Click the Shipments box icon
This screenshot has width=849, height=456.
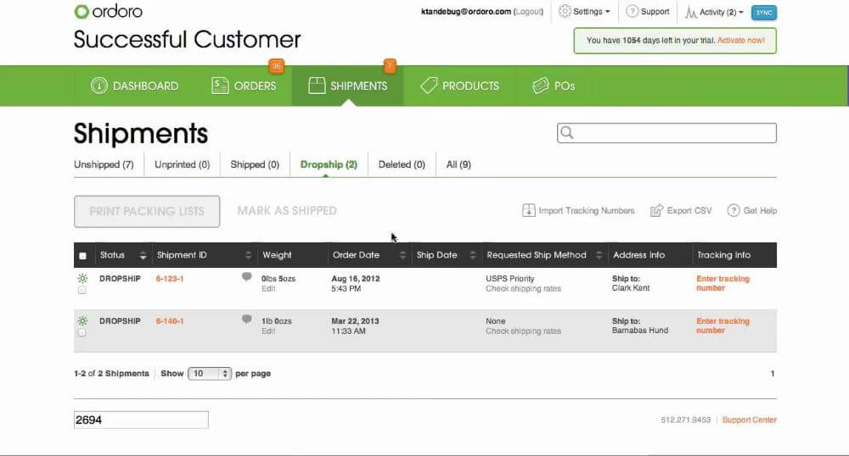click(316, 86)
